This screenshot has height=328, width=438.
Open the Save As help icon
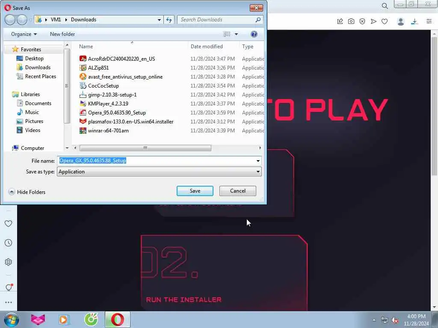[x=254, y=34]
